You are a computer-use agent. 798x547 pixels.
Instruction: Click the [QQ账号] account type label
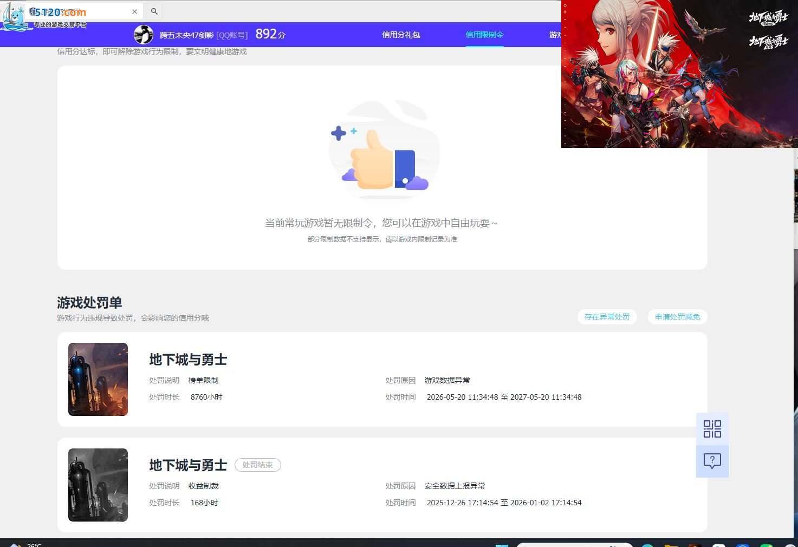click(232, 35)
